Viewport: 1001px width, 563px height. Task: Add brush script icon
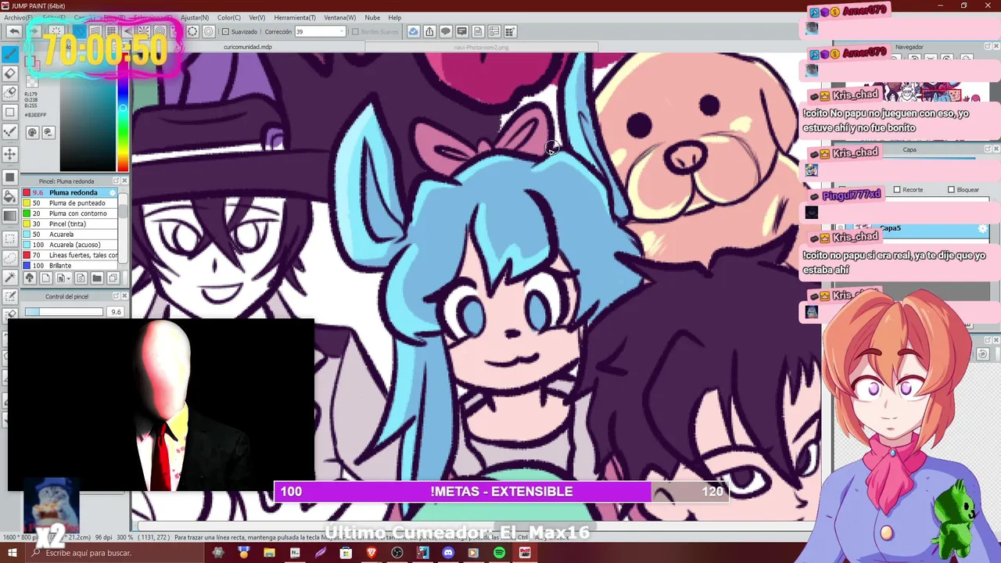coord(81,278)
